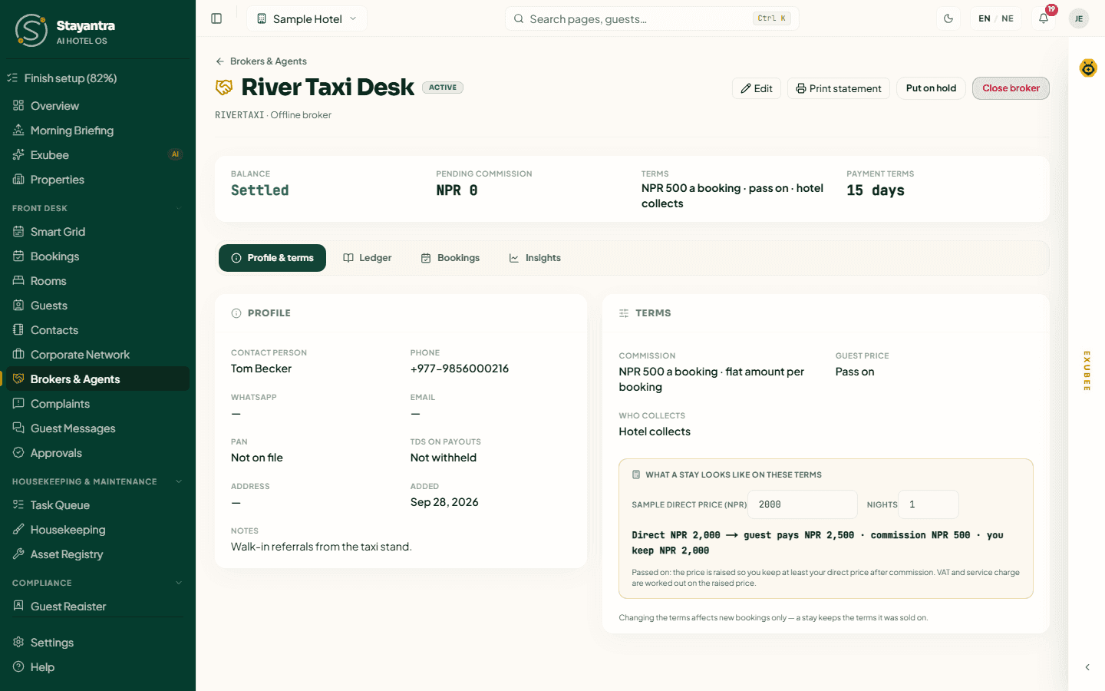Put the broker on hold
This screenshot has height=691, width=1105.
(x=931, y=88)
